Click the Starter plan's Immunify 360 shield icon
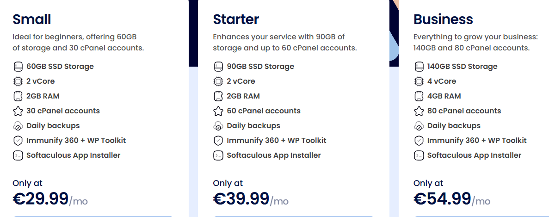 (x=218, y=141)
